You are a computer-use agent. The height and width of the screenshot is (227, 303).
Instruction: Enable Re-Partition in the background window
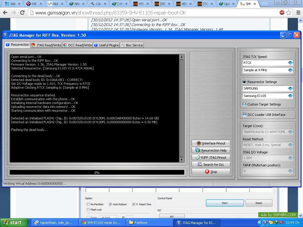coord(88,204)
